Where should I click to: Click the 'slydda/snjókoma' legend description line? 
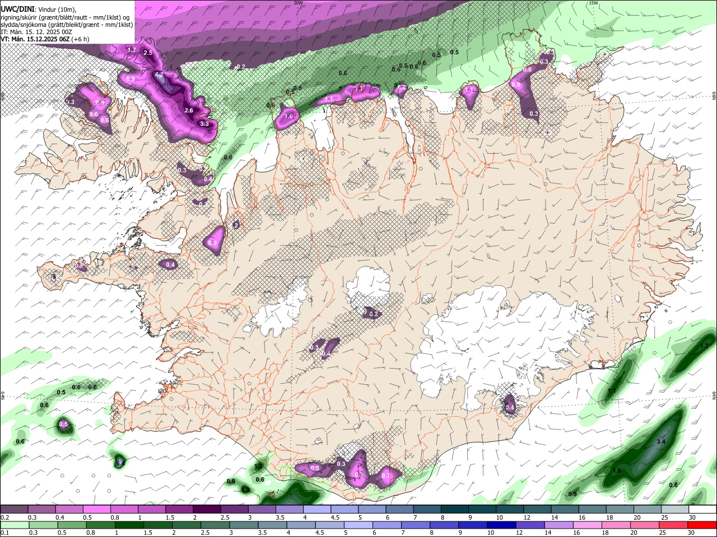(x=67, y=25)
